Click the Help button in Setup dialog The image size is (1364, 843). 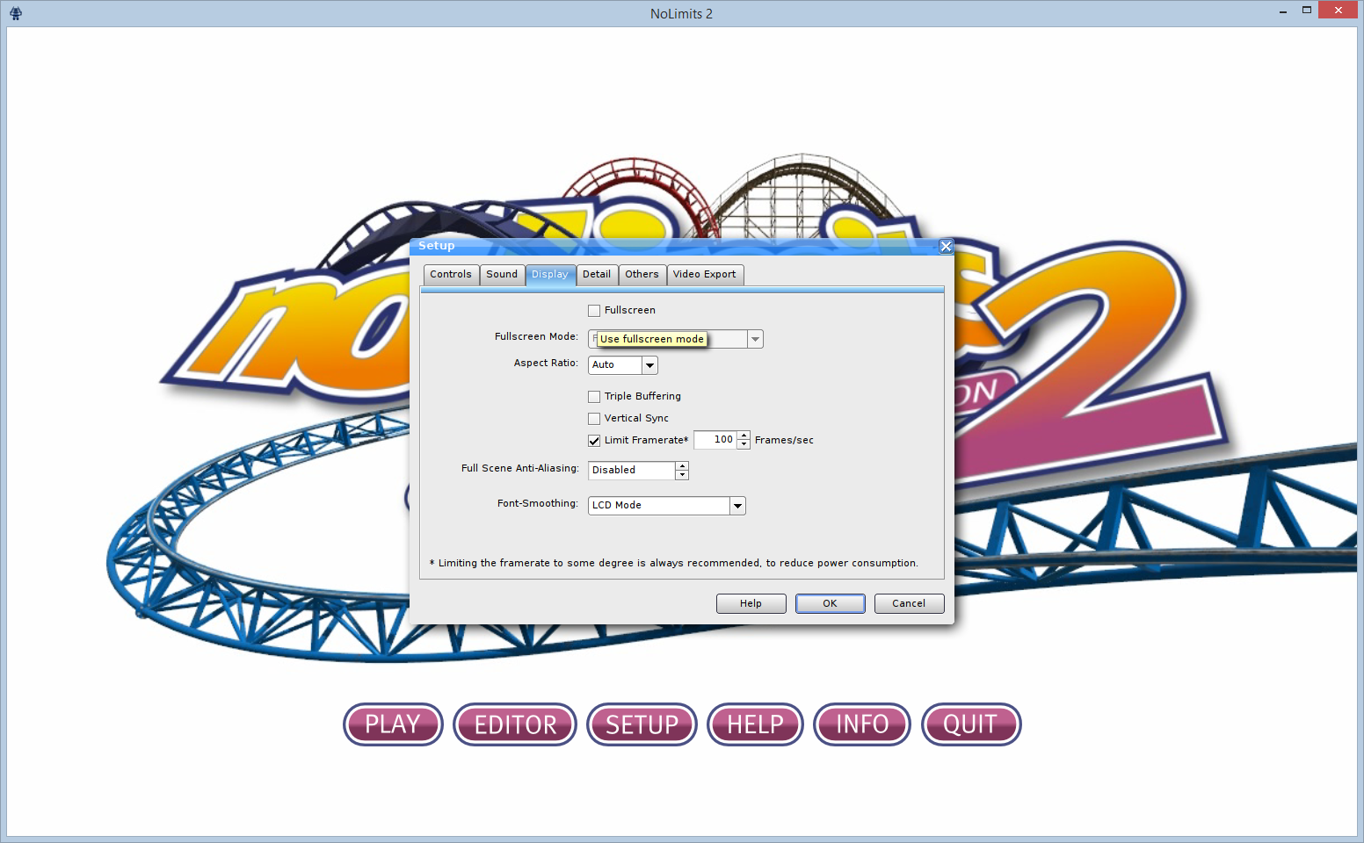click(x=751, y=603)
